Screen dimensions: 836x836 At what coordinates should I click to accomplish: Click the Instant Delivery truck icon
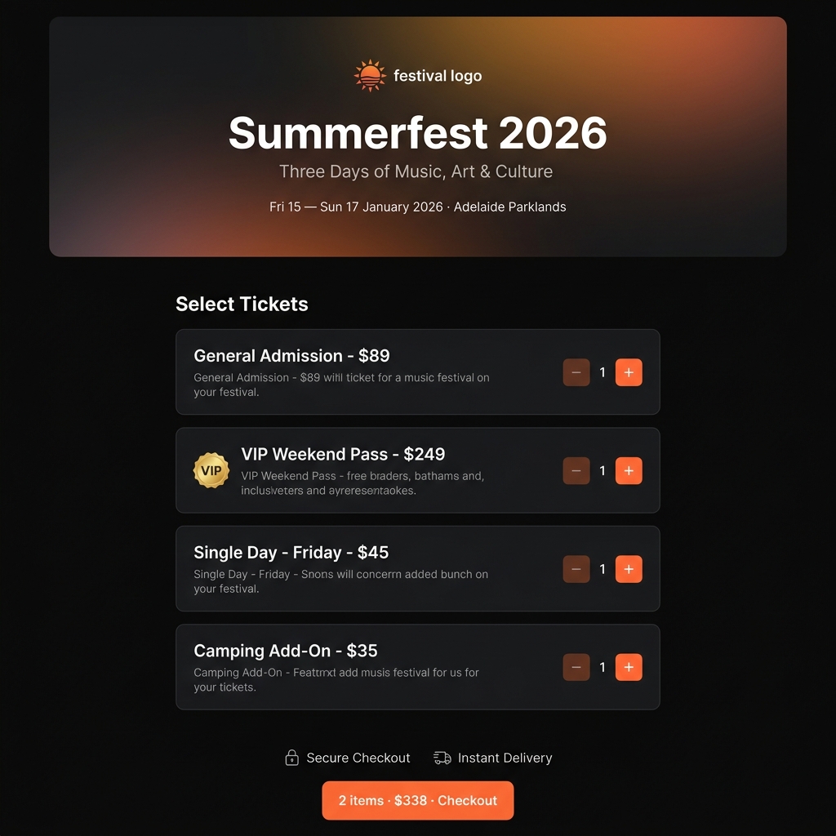click(x=442, y=758)
